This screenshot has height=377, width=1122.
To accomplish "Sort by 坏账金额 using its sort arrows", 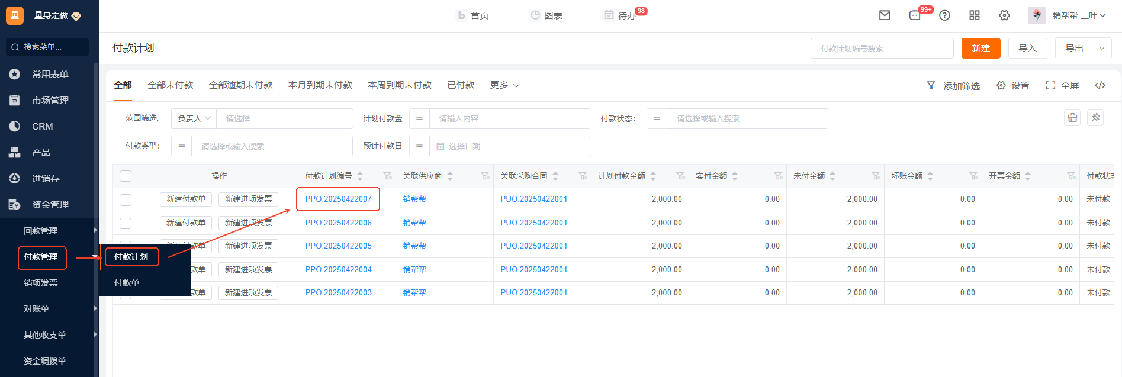I will pos(930,176).
